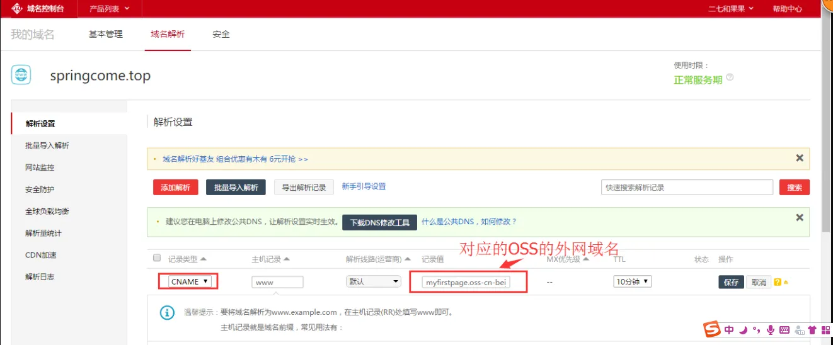Click the moon icon in the Sogou toolbar
Viewport: 833px width, 345px height.
[744, 330]
